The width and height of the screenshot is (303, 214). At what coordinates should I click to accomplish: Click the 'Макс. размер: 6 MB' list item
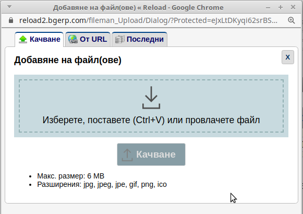(71, 176)
